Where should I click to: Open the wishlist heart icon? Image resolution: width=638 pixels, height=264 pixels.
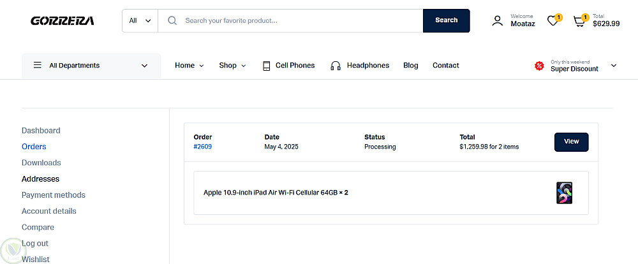pyautogui.click(x=553, y=21)
